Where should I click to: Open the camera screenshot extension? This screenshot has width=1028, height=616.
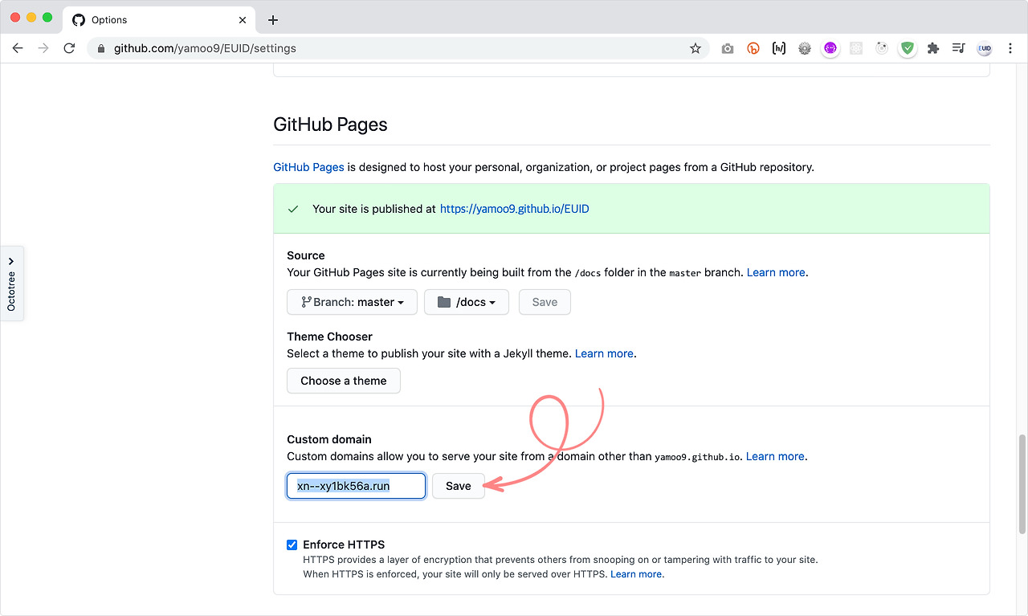pos(728,48)
